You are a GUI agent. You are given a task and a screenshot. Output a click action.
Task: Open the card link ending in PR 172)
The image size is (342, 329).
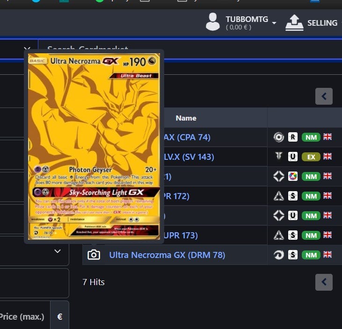pyautogui.click(x=176, y=196)
